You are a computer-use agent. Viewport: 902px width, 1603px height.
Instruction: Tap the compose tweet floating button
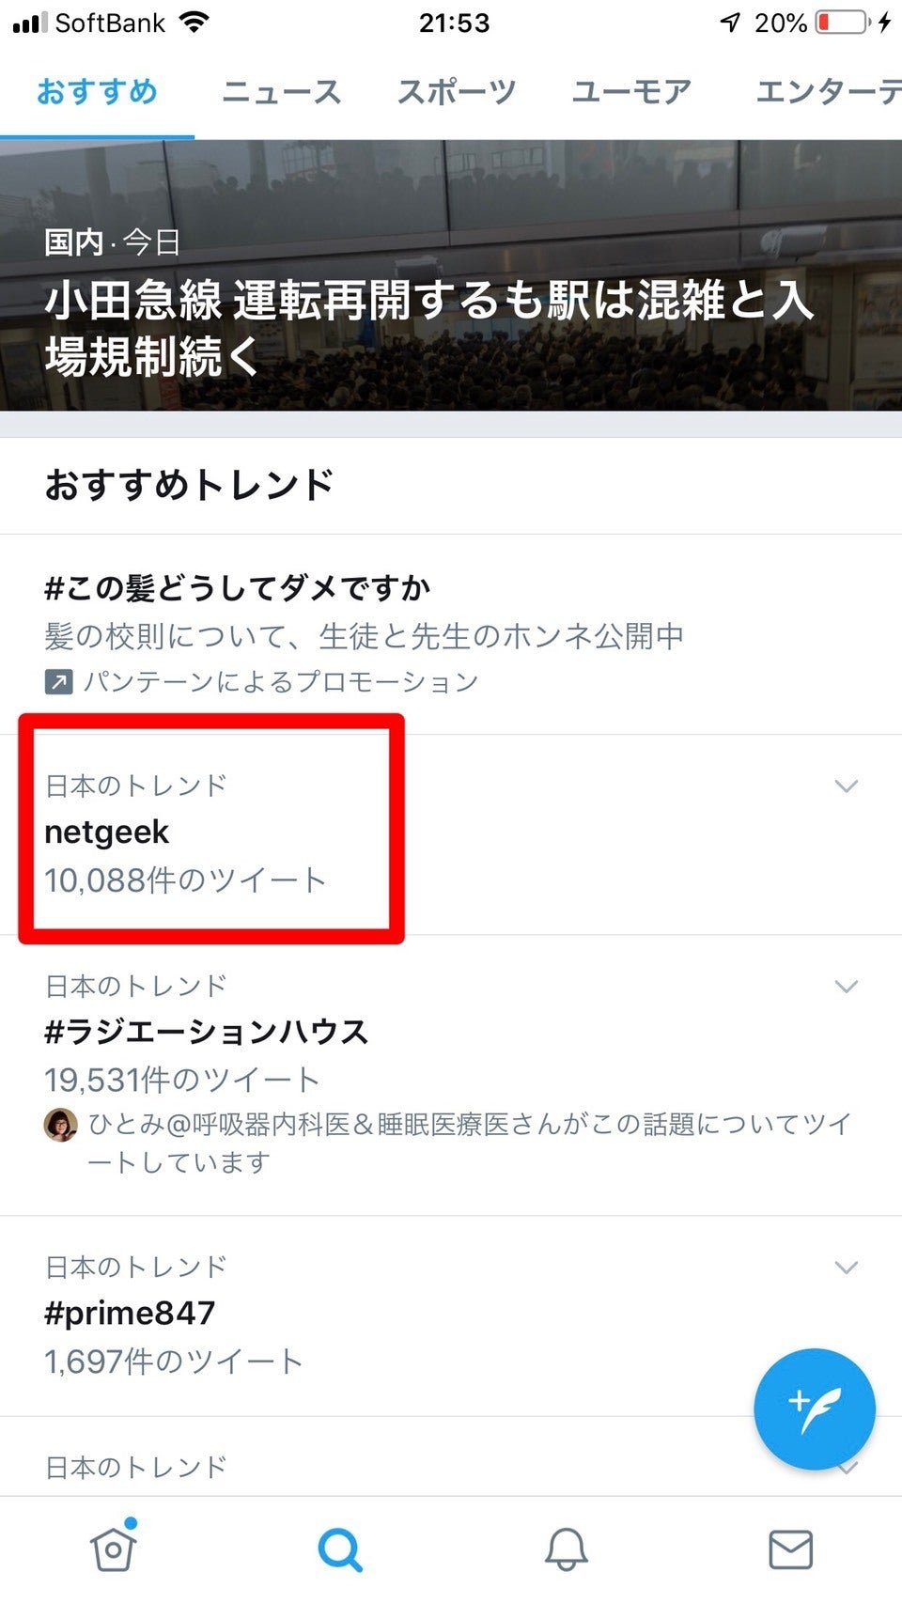tap(814, 1409)
